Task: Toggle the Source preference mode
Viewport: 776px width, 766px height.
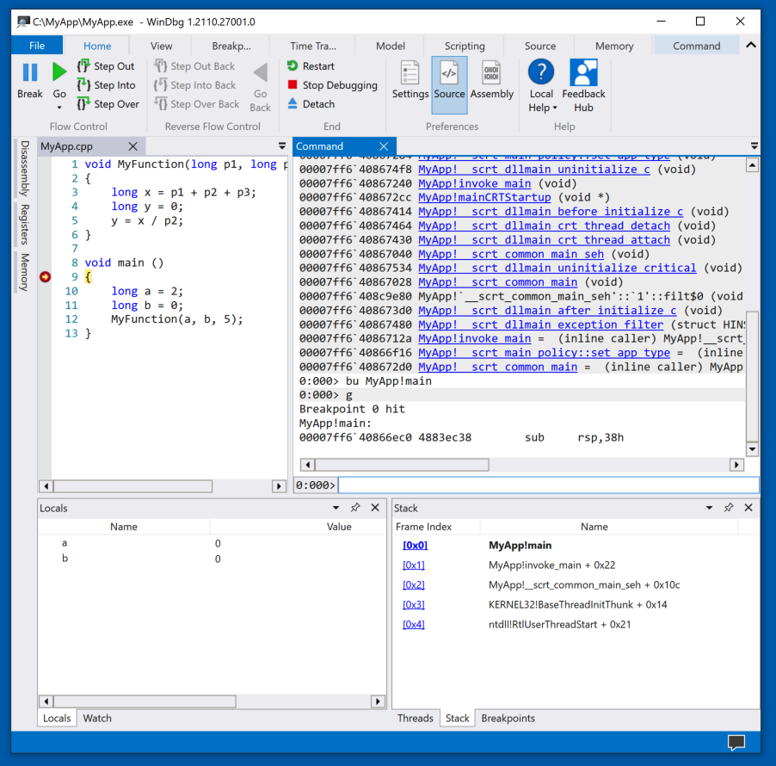Action: pos(449,84)
